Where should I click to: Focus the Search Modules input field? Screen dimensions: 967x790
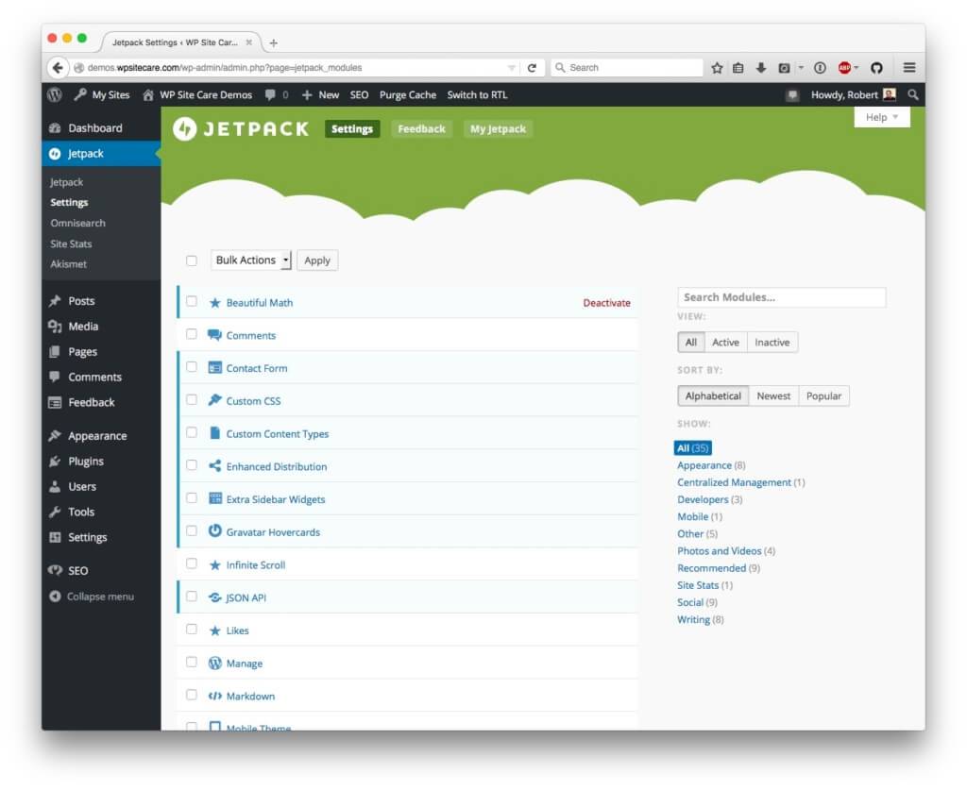[781, 297]
